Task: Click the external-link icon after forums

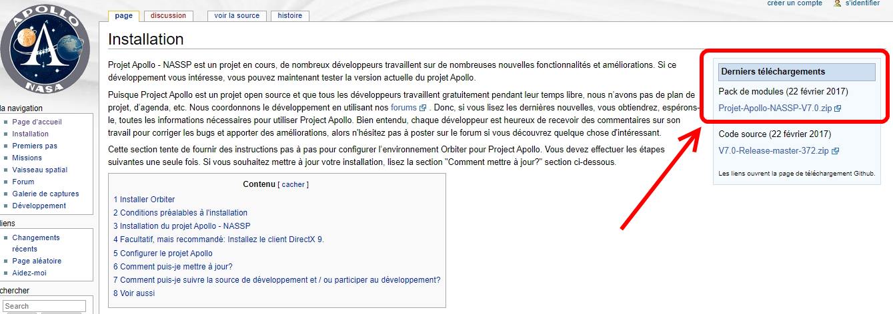Action: coord(422,108)
